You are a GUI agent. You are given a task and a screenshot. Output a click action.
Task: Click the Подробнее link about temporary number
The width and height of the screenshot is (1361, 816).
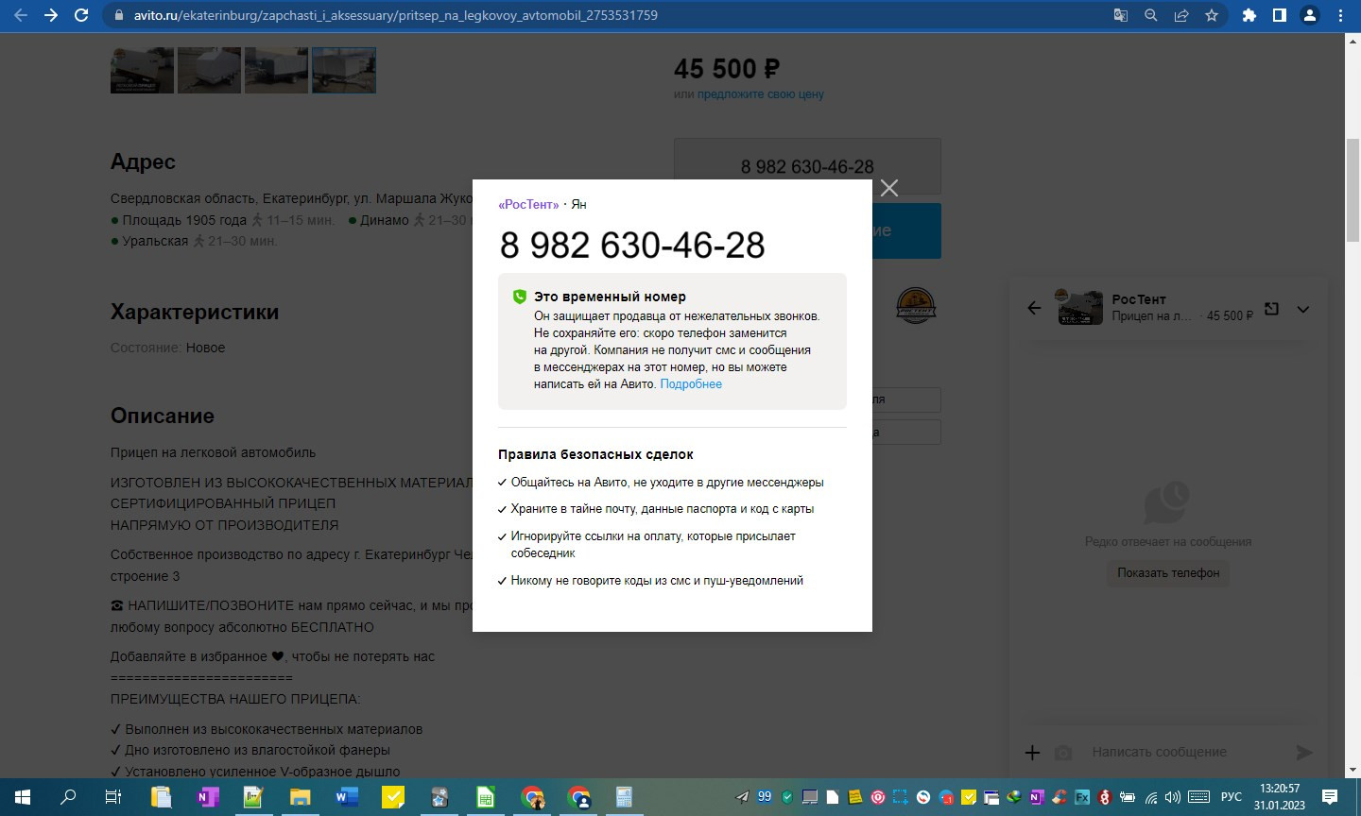[x=691, y=384]
